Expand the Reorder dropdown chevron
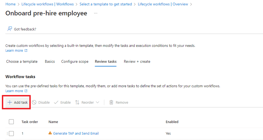 click(98, 103)
